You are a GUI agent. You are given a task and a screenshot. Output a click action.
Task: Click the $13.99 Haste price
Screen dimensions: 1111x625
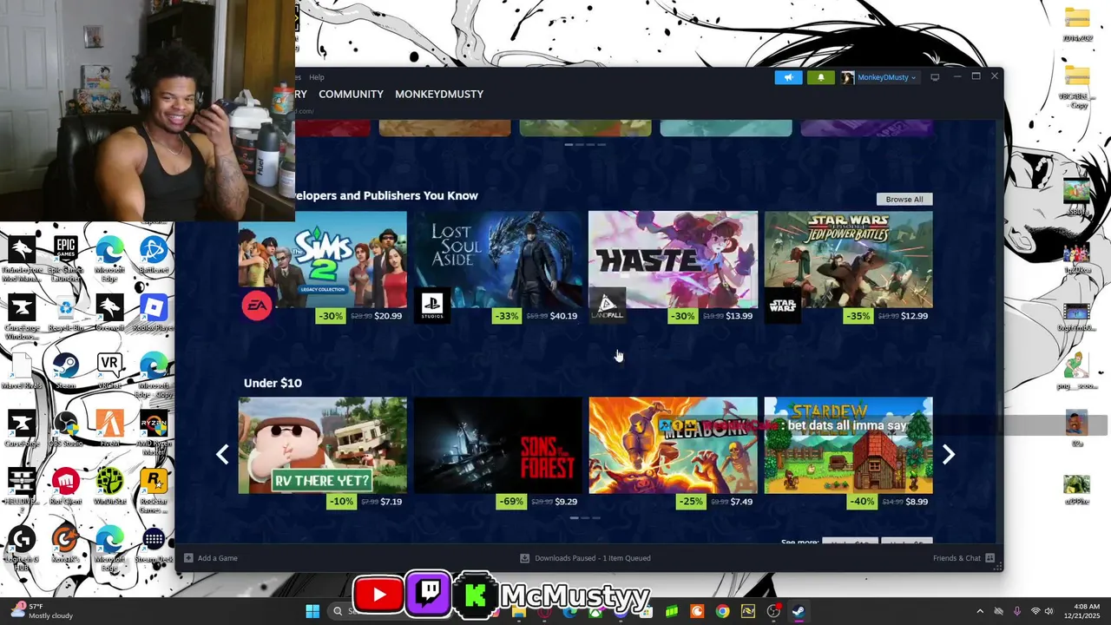739,316
